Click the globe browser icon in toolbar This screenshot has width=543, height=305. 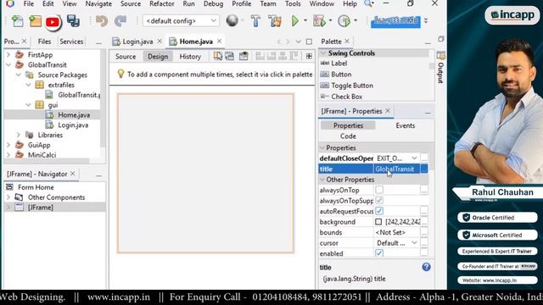(x=232, y=20)
